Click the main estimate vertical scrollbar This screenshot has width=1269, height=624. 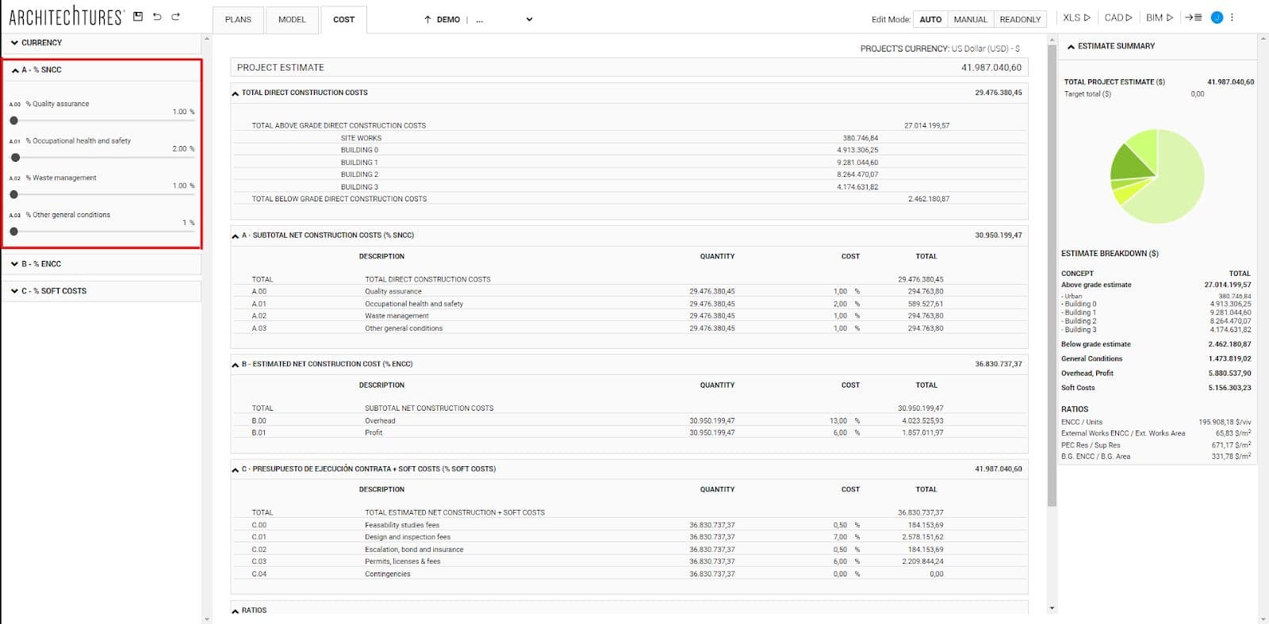pos(1052,278)
